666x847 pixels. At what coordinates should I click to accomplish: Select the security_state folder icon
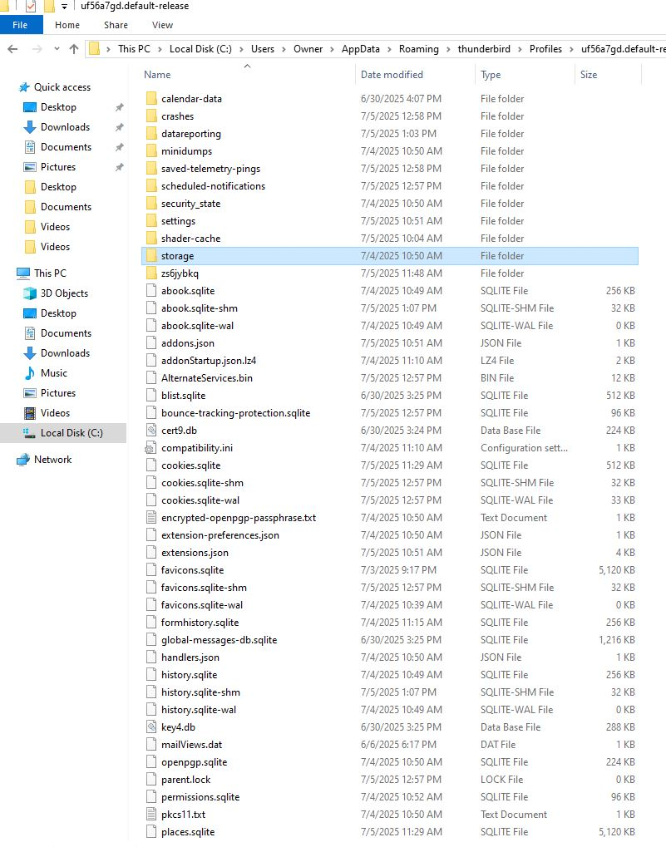coord(151,203)
